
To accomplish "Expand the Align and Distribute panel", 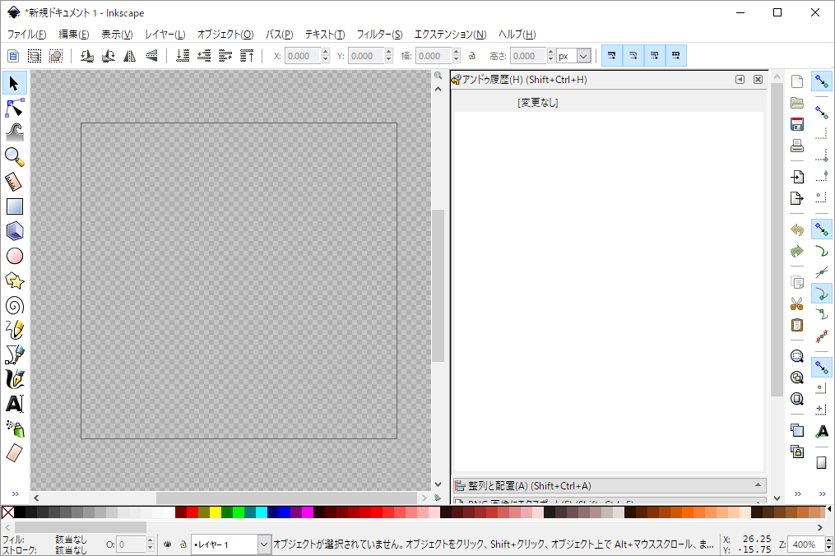I will pos(610,486).
